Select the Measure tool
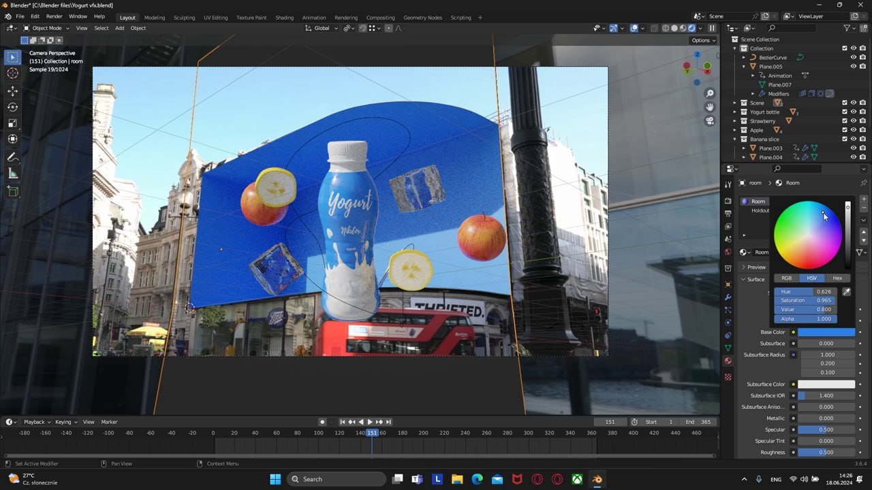 coord(12,174)
